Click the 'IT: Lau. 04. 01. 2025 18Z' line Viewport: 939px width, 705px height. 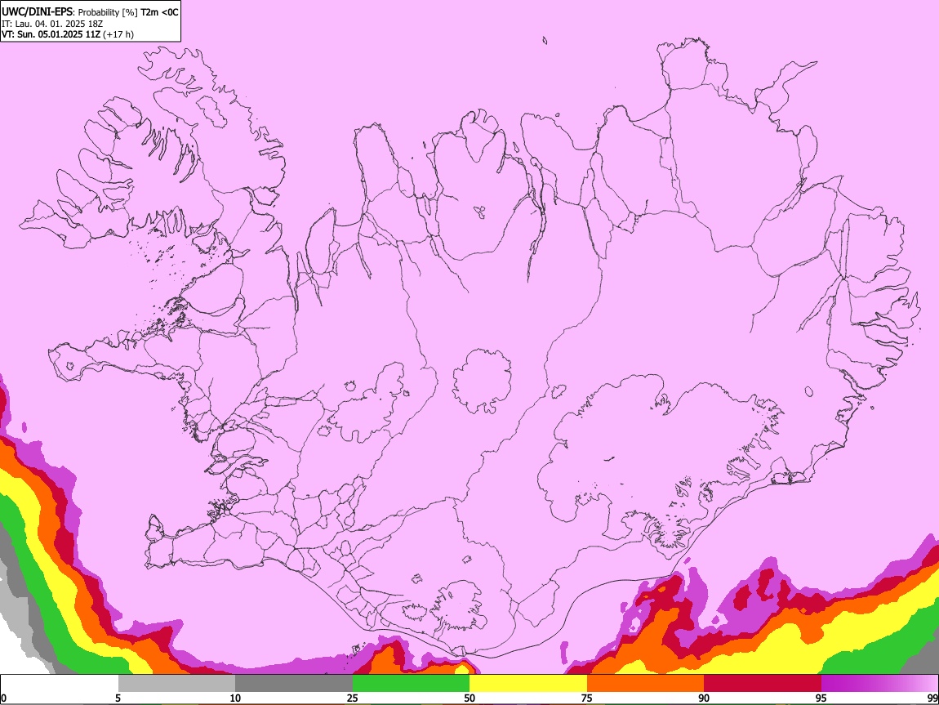coord(52,24)
